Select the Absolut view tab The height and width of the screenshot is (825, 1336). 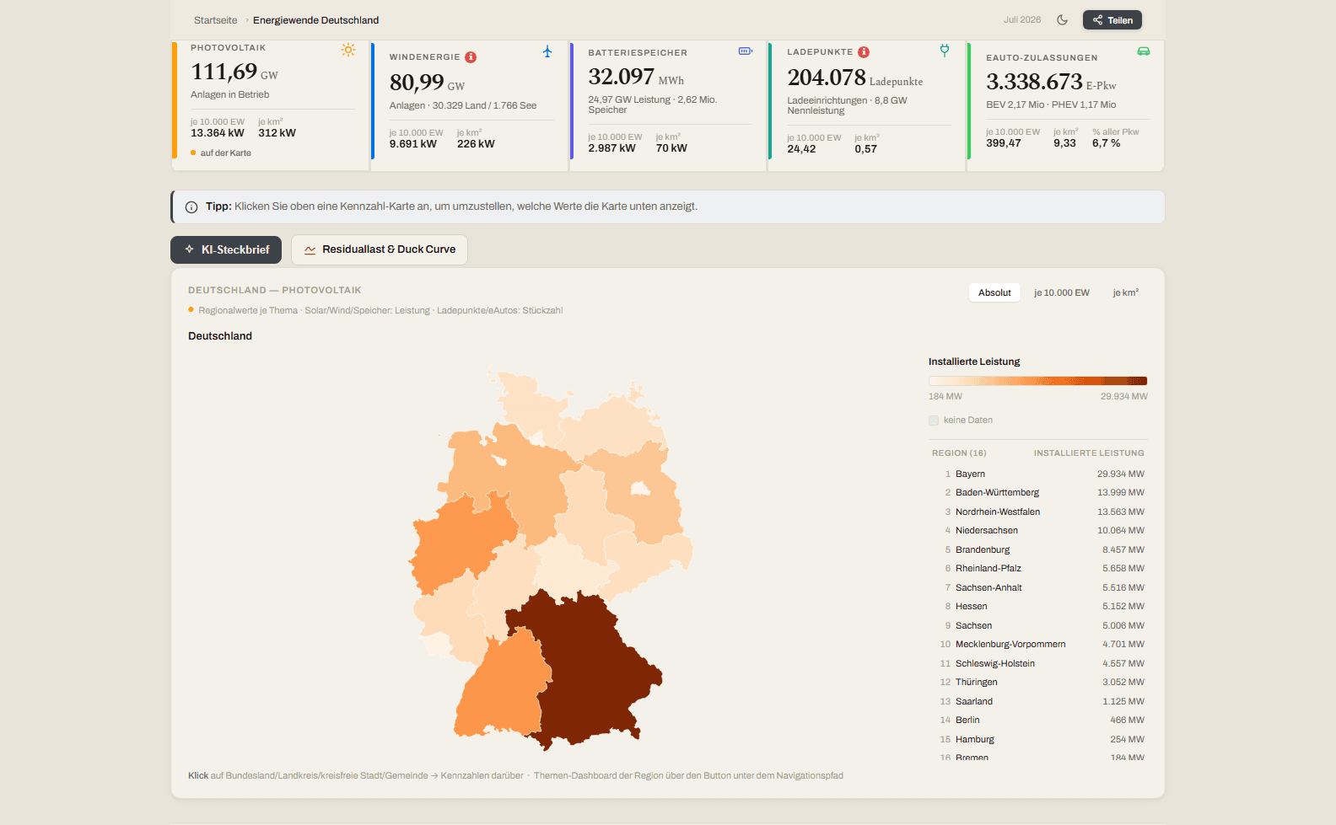994,292
